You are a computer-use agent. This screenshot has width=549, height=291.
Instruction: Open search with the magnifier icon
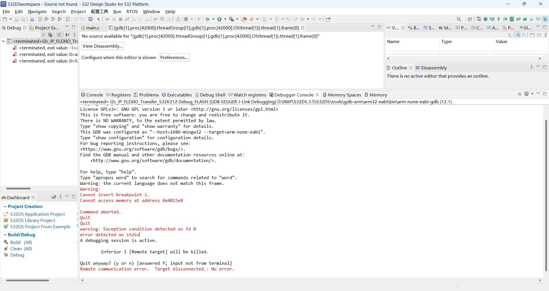(459, 19)
